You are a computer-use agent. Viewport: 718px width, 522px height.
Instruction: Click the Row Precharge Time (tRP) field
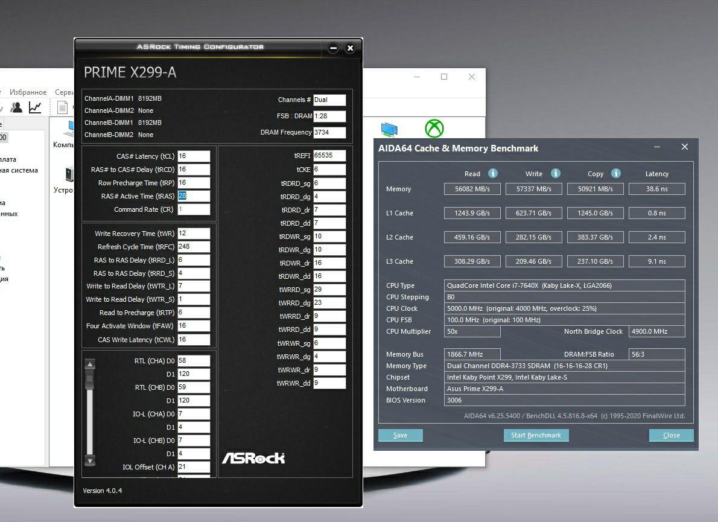[194, 183]
